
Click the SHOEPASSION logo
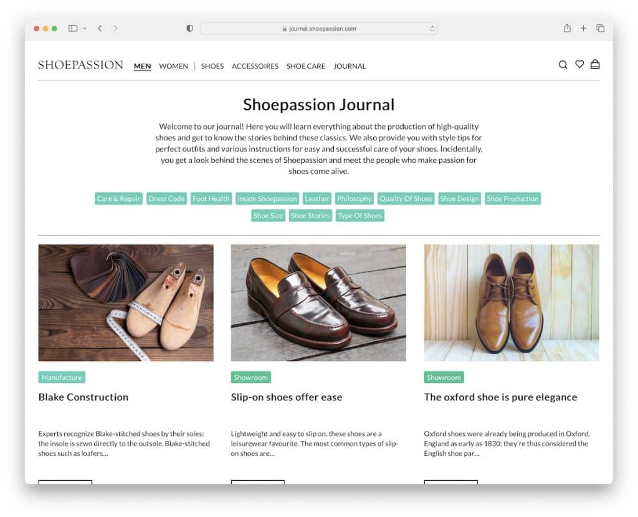[80, 65]
